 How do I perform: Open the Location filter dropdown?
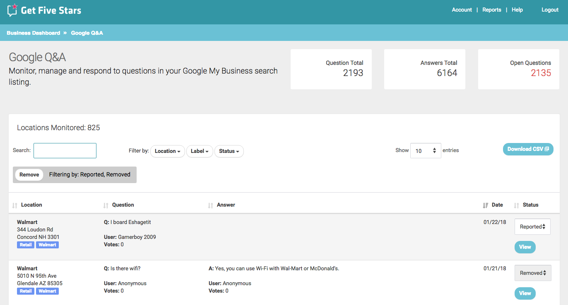[167, 151]
